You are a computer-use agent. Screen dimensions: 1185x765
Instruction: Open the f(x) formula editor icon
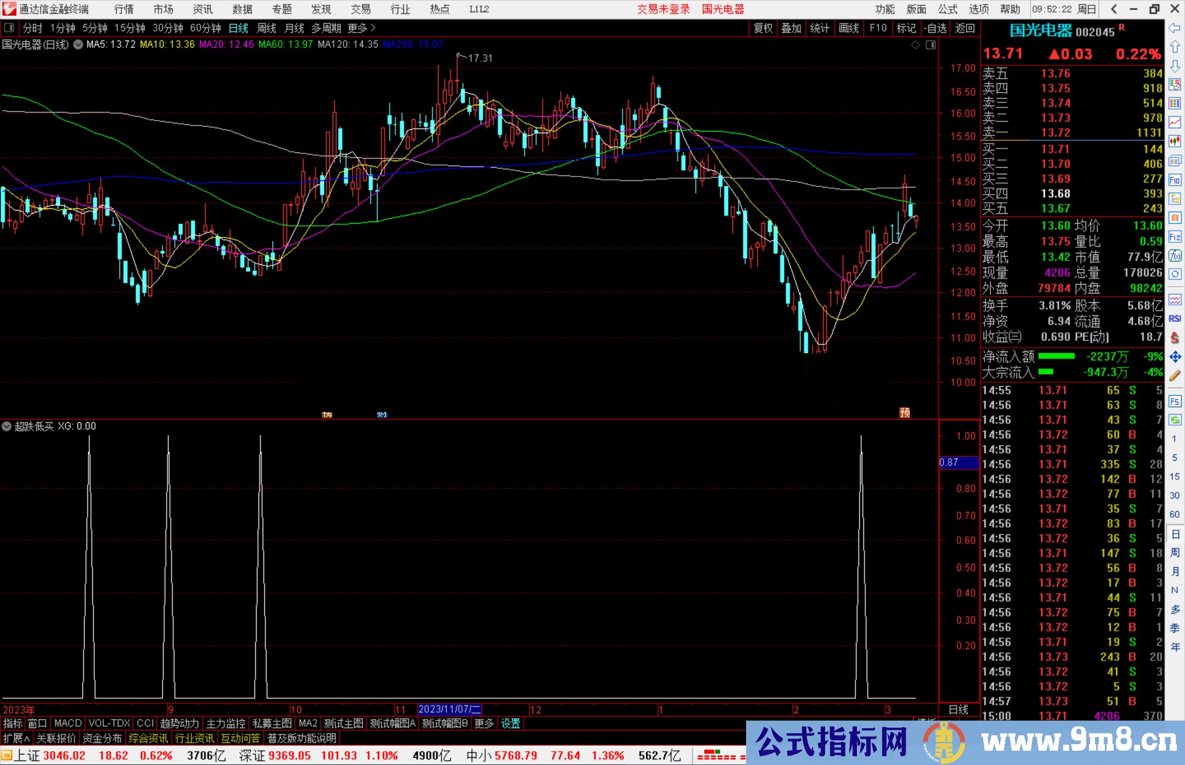click(x=1175, y=256)
